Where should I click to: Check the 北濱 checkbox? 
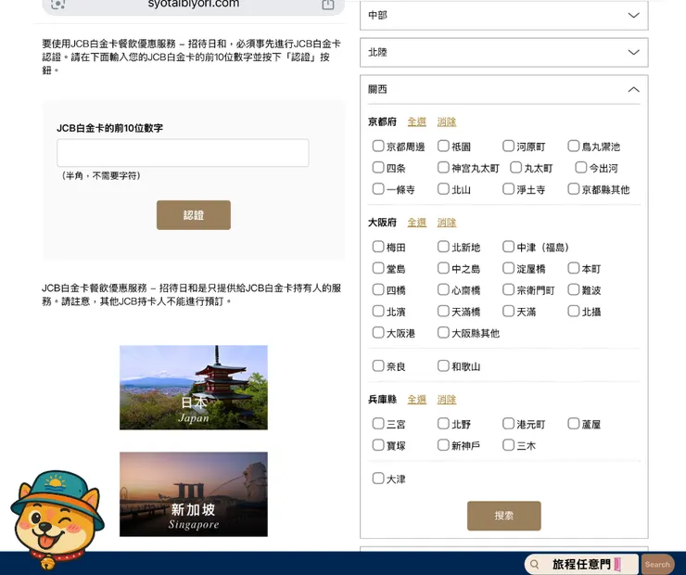point(378,311)
